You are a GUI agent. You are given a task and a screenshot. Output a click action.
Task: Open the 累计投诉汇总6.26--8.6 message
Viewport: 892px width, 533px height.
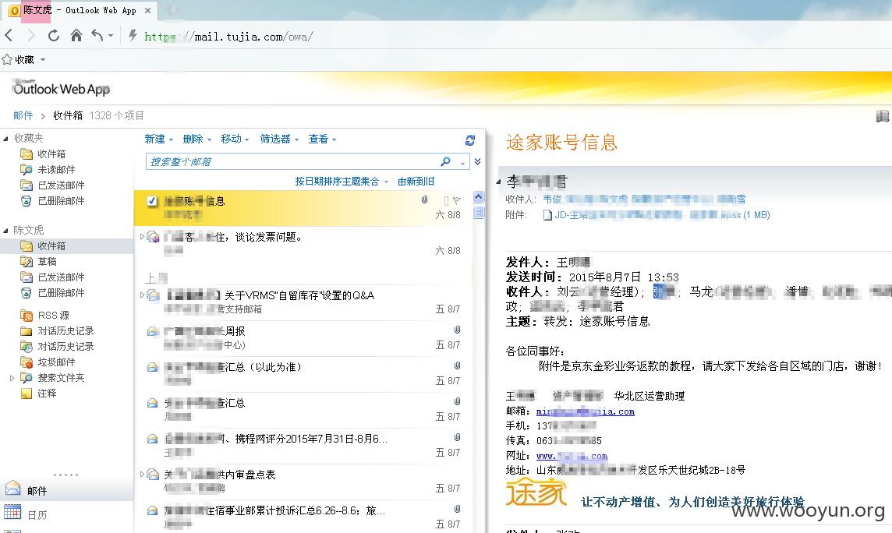[x=302, y=517]
